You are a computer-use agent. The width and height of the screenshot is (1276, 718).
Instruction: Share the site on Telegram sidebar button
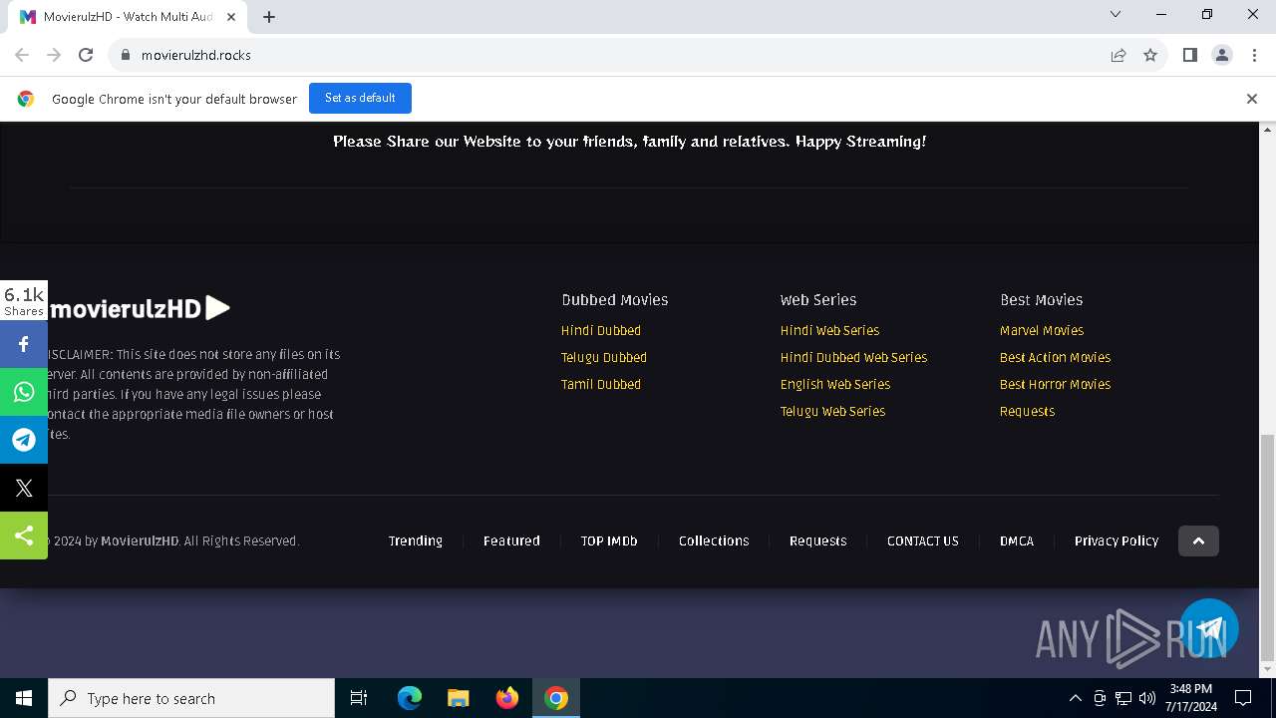[24, 440]
